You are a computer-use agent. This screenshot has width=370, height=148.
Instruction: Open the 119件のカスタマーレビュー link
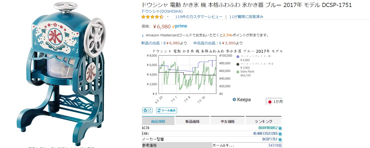coord(199,17)
